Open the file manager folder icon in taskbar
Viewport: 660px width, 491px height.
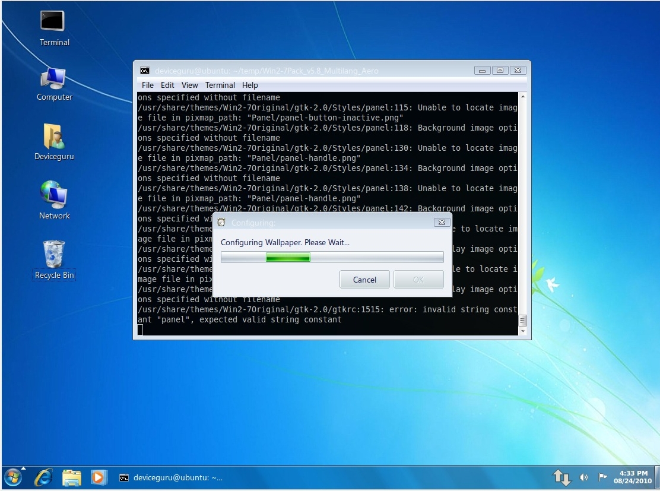click(x=72, y=477)
